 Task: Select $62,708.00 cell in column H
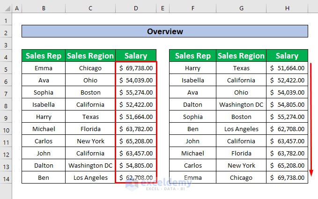coord(287,129)
